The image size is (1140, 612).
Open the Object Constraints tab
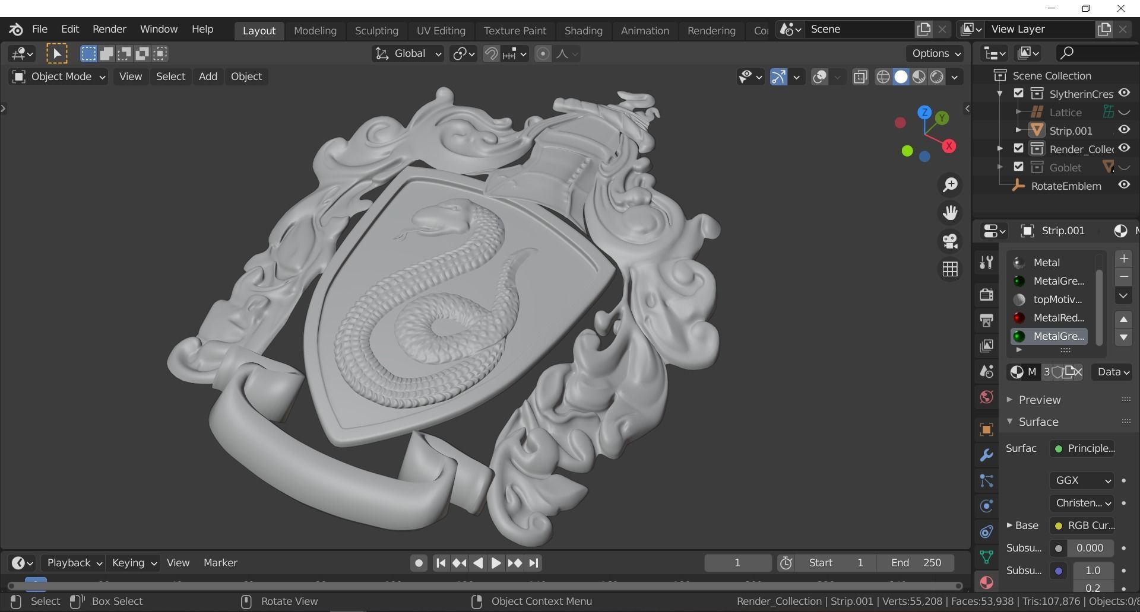pyautogui.click(x=986, y=532)
